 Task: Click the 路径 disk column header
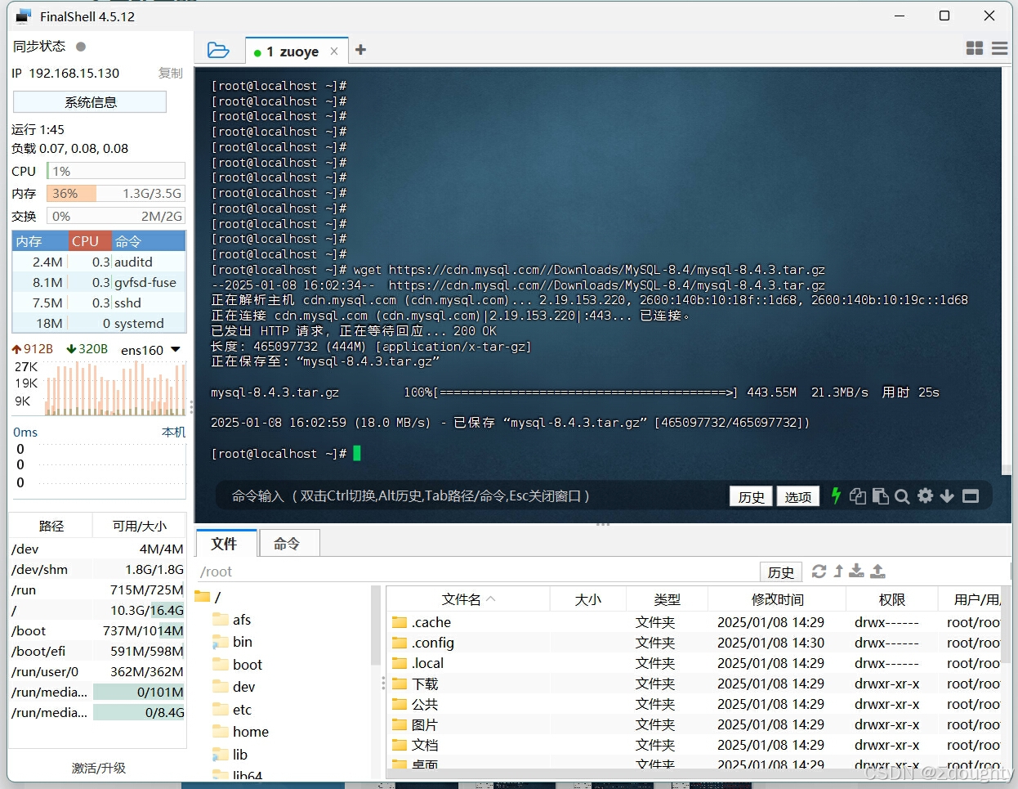pyautogui.click(x=51, y=526)
